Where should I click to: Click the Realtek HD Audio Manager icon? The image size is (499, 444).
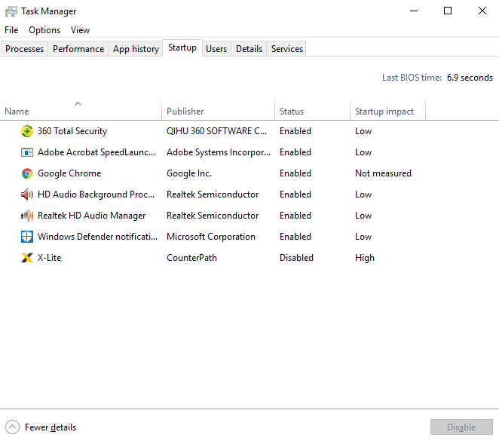tap(27, 216)
